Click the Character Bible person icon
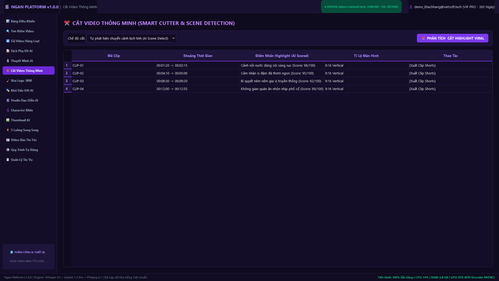The height and width of the screenshot is (281, 499). [x=8, y=110]
